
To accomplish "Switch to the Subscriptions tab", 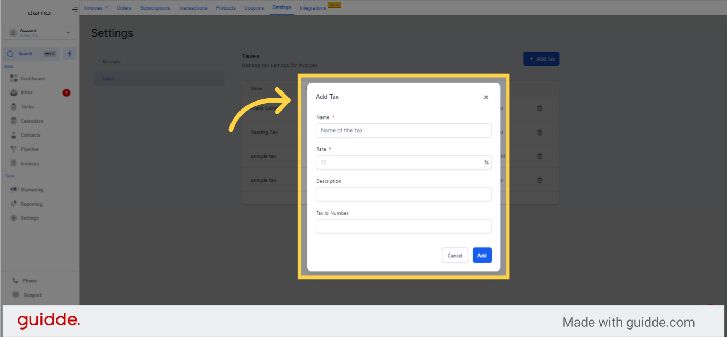I will 155,7.
